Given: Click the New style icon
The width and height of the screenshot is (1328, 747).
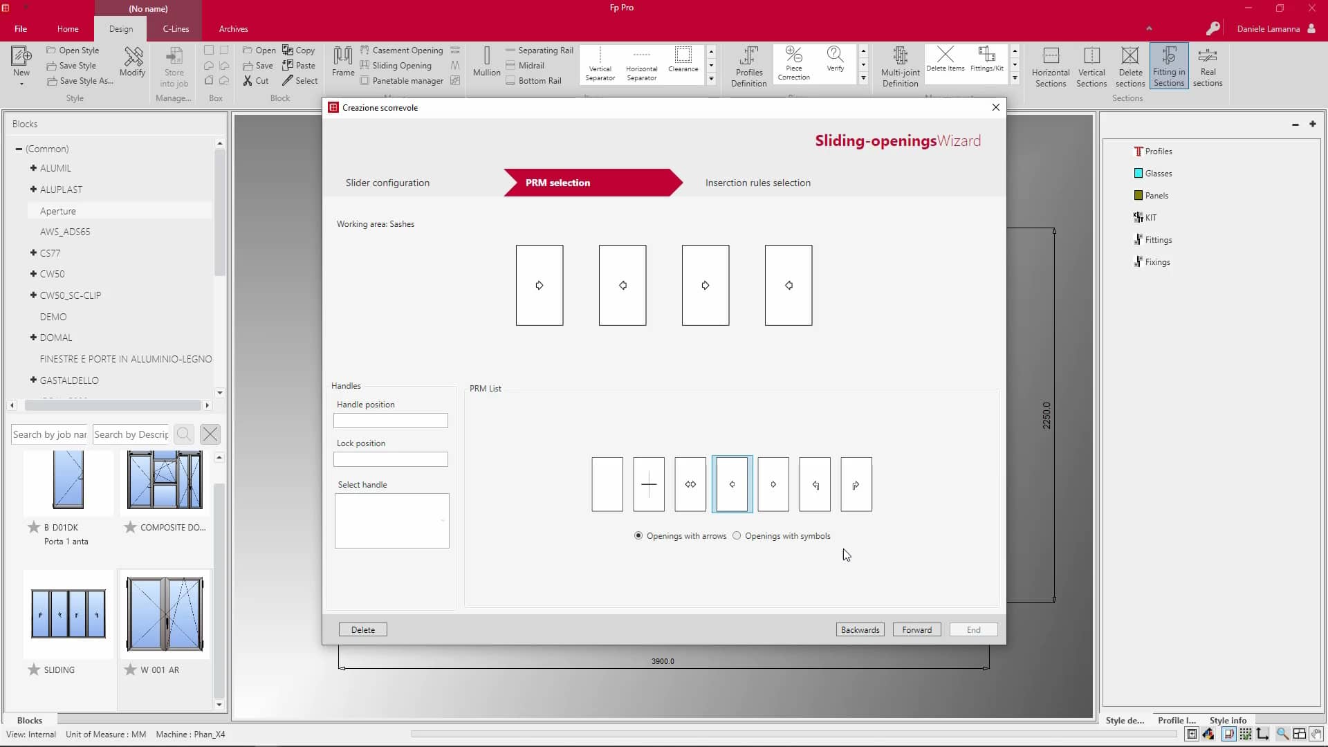Looking at the screenshot, I should pyautogui.click(x=21, y=57).
